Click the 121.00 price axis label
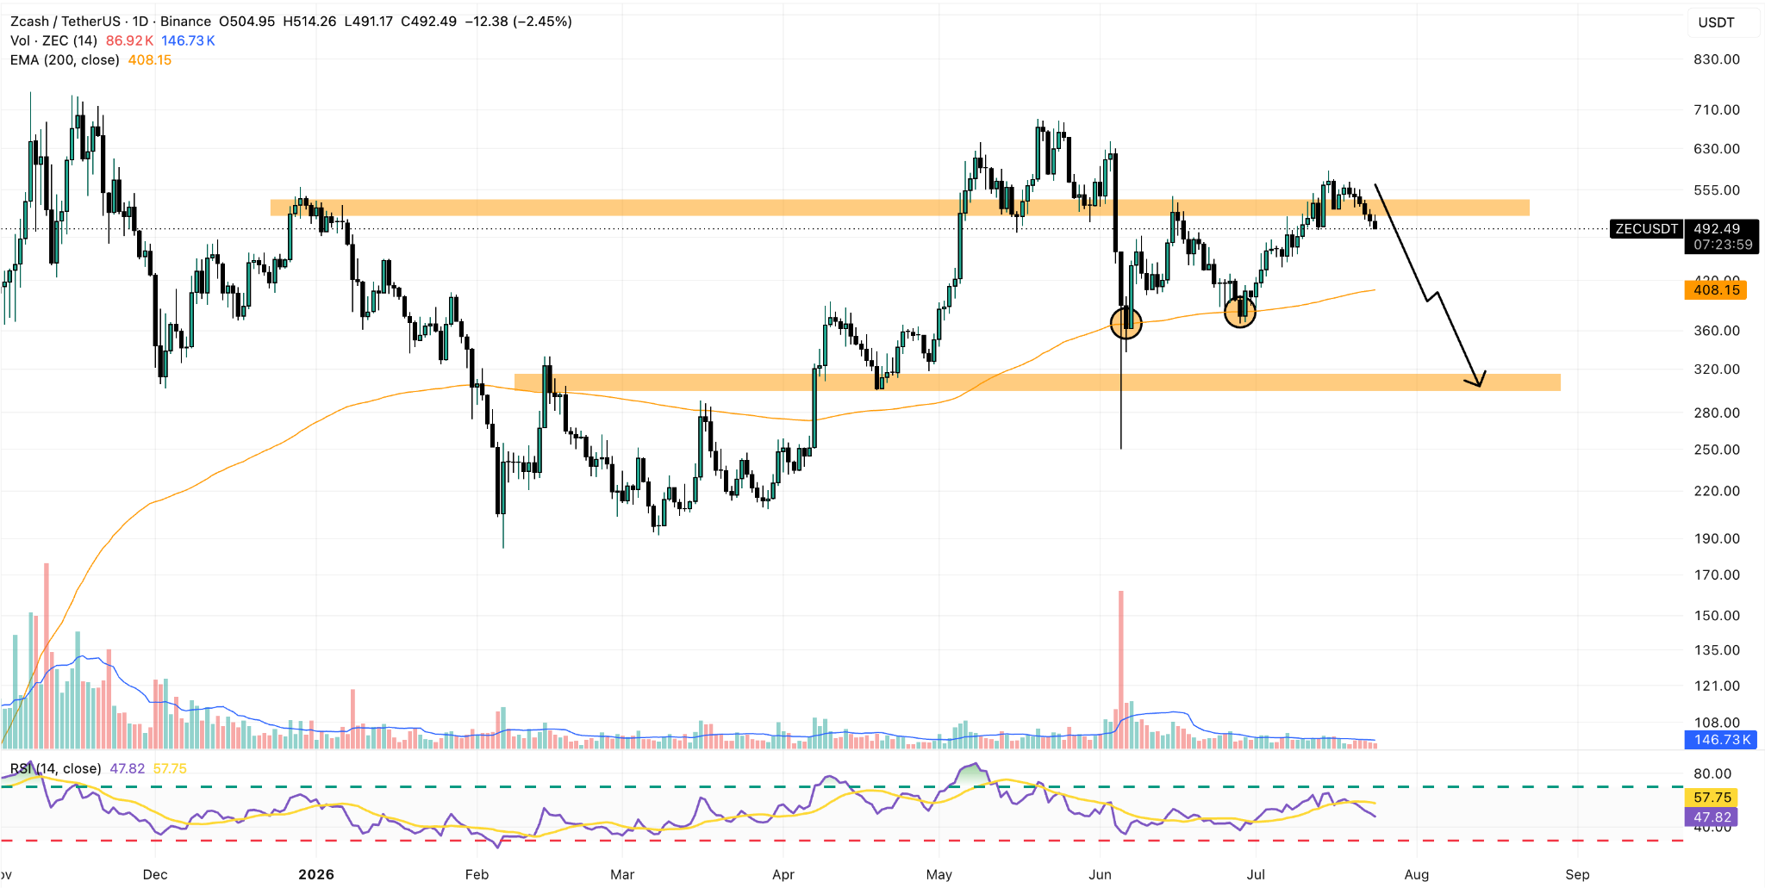 coord(1717,686)
